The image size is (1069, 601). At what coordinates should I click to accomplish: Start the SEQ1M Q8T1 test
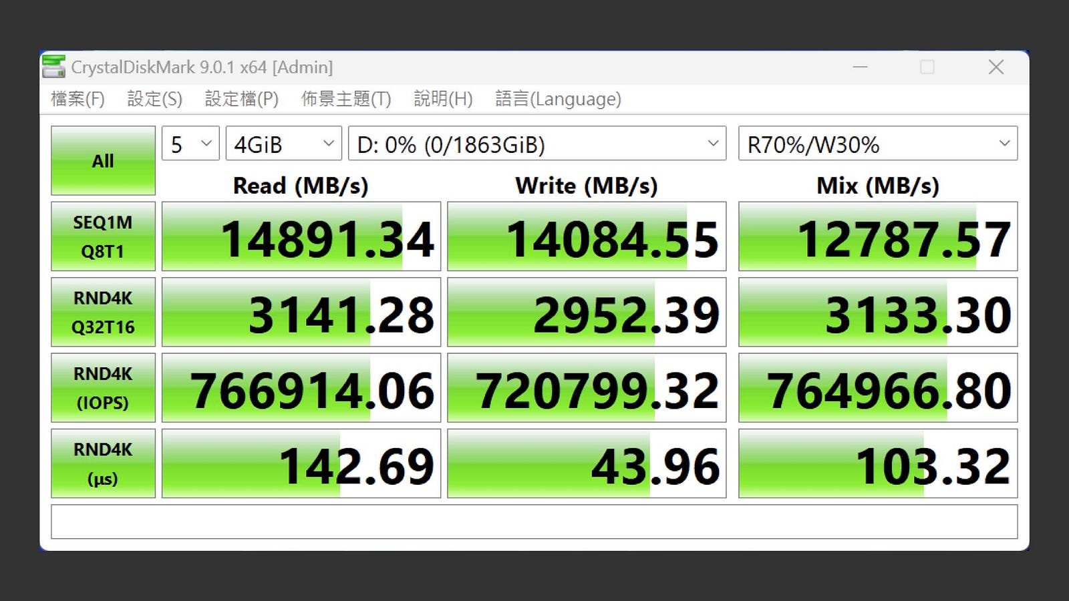coord(103,236)
